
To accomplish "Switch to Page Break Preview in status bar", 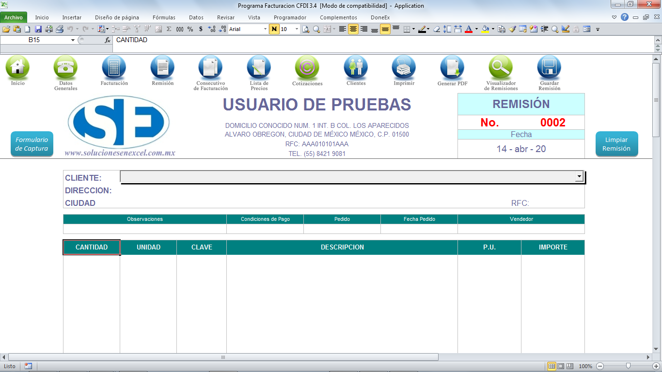I will [x=569, y=366].
